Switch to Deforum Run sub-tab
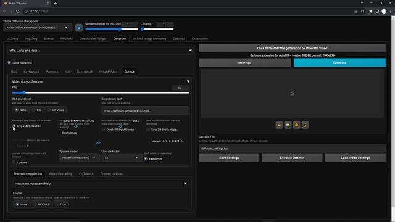 [x=14, y=72]
